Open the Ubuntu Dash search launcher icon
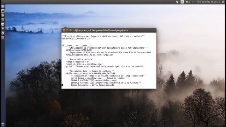 click(x=3, y=6)
